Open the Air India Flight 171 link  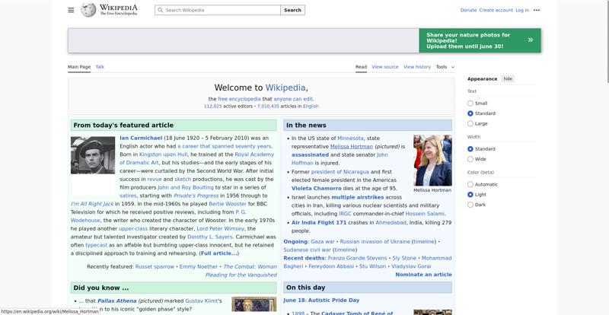[319, 223]
